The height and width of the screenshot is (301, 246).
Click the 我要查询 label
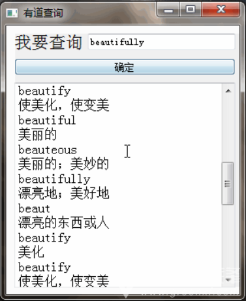pyautogui.click(x=48, y=42)
